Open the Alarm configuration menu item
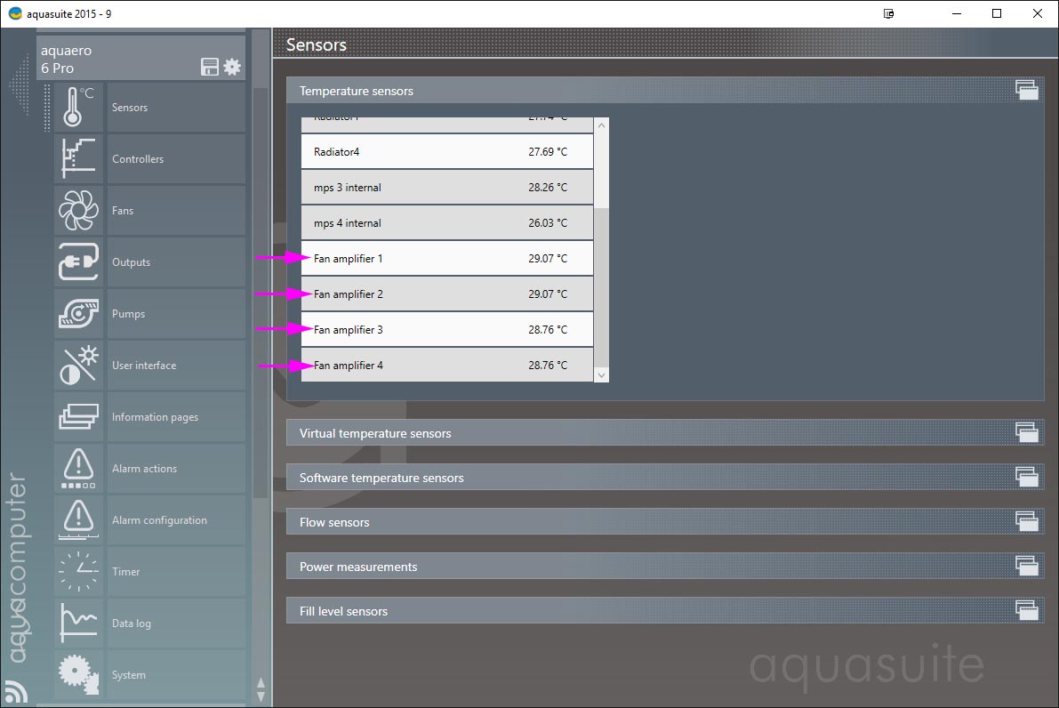Viewport: 1059px width, 708px height. tap(159, 520)
